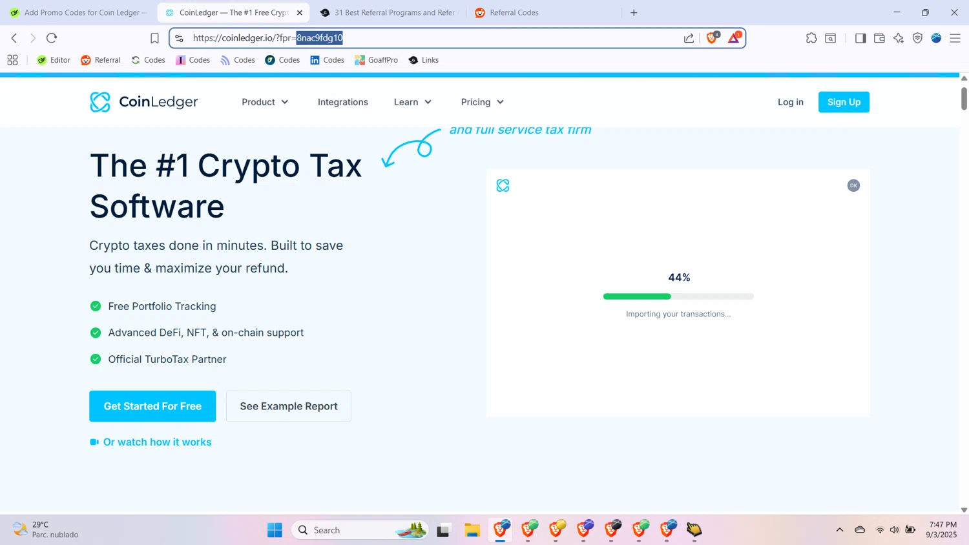
Task: Click Get Started For Free button
Action: click(152, 406)
